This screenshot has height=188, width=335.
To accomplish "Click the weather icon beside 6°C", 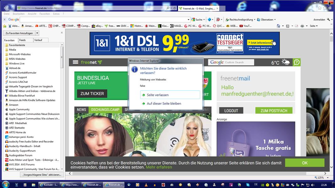I will click(x=286, y=62).
